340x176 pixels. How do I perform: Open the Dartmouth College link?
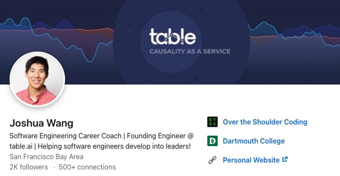tap(253, 141)
